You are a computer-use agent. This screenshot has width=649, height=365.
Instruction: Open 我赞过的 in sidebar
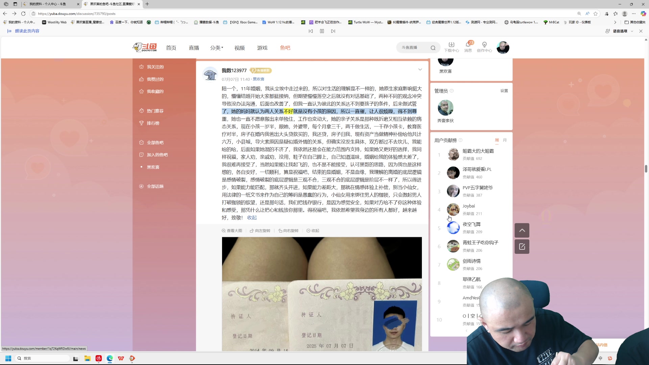151,79
